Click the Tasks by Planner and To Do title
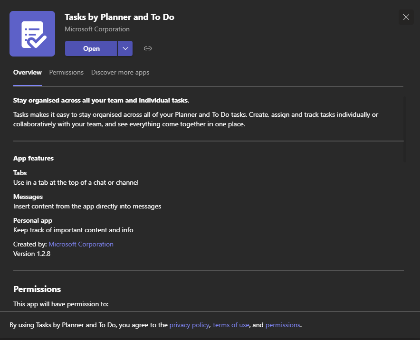The width and height of the screenshot is (420, 340). pos(119,17)
